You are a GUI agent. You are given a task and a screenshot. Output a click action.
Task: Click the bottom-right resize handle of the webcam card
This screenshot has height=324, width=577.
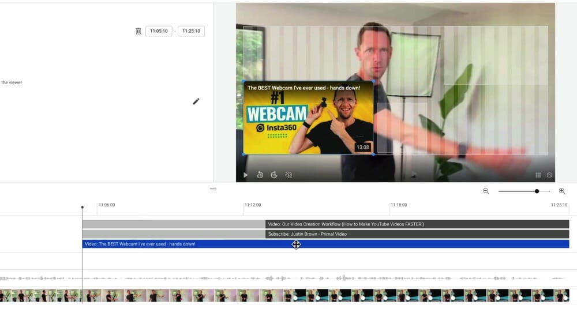[x=373, y=155]
